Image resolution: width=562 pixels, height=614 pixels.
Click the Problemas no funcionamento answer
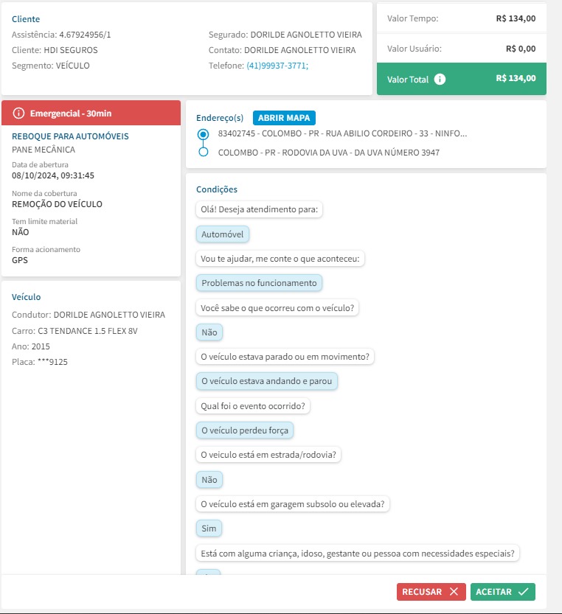259,282
